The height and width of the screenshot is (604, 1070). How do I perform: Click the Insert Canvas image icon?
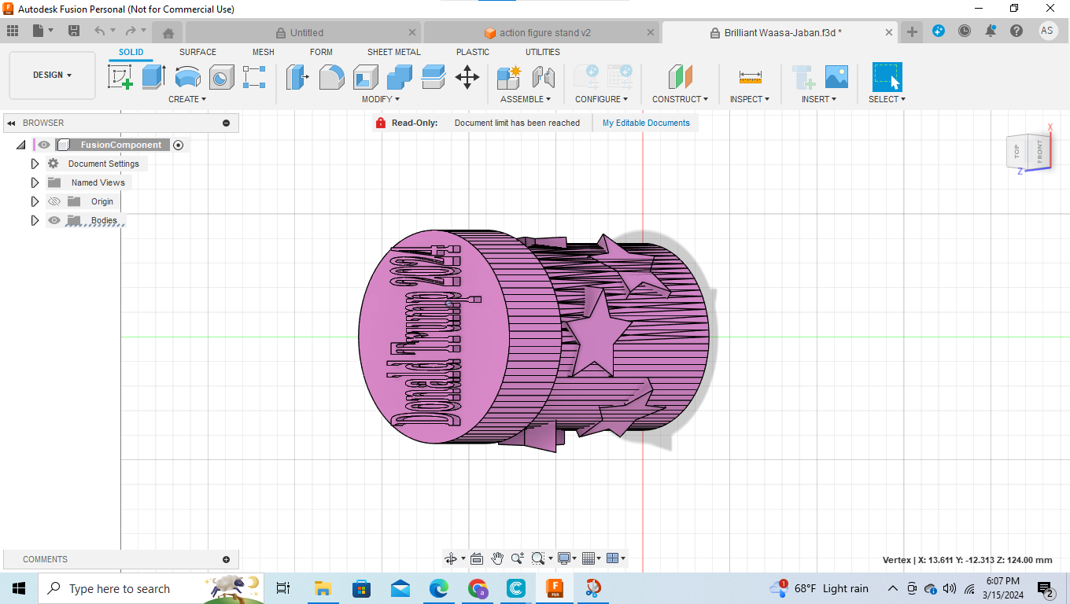836,76
